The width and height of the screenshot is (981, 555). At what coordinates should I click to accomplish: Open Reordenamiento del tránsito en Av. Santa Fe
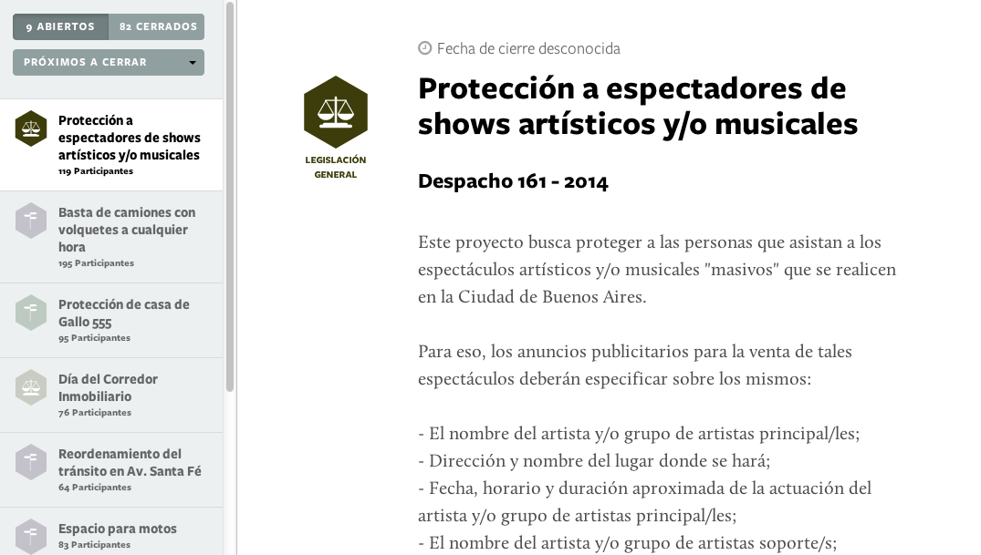tap(130, 462)
